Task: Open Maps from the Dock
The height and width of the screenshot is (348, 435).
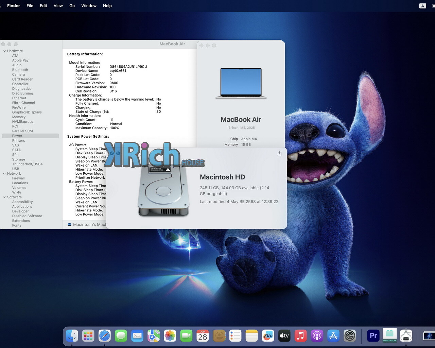Action: click(x=154, y=336)
